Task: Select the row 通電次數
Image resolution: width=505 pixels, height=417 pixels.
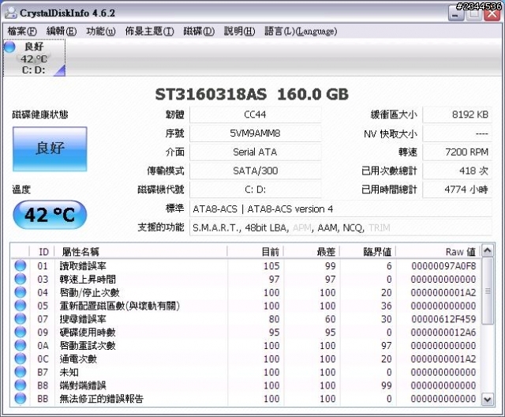Action: [245, 359]
